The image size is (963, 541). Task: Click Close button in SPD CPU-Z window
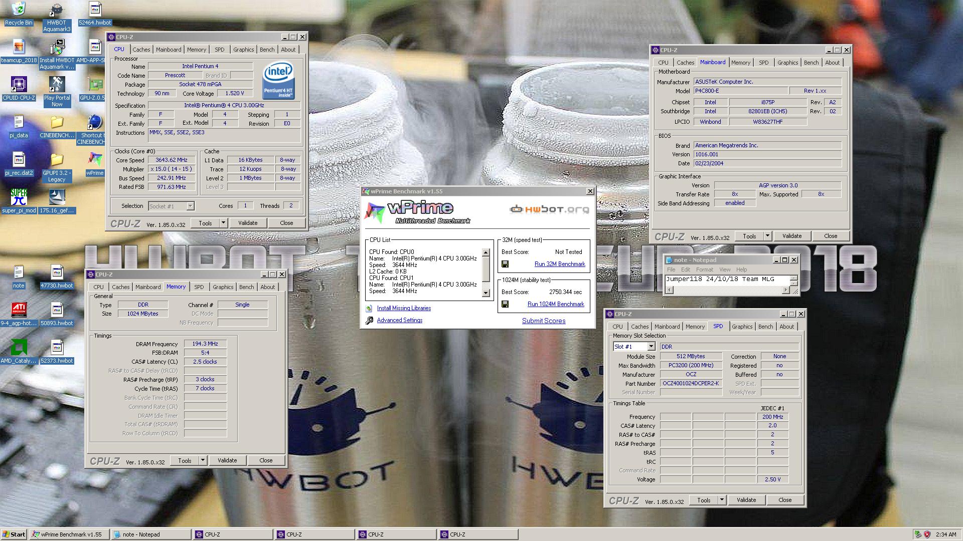coord(785,500)
